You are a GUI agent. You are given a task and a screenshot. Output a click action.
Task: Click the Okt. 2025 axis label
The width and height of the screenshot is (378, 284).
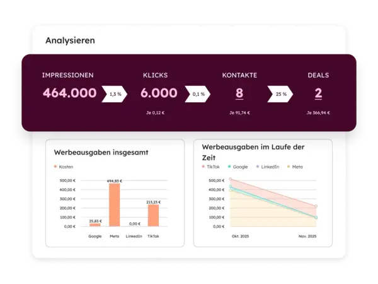(241, 236)
